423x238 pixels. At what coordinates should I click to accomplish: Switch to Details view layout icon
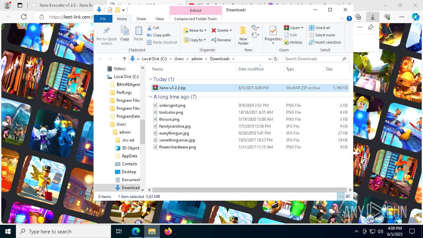pyautogui.click(x=341, y=196)
